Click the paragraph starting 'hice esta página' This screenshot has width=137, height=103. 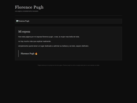49,37
